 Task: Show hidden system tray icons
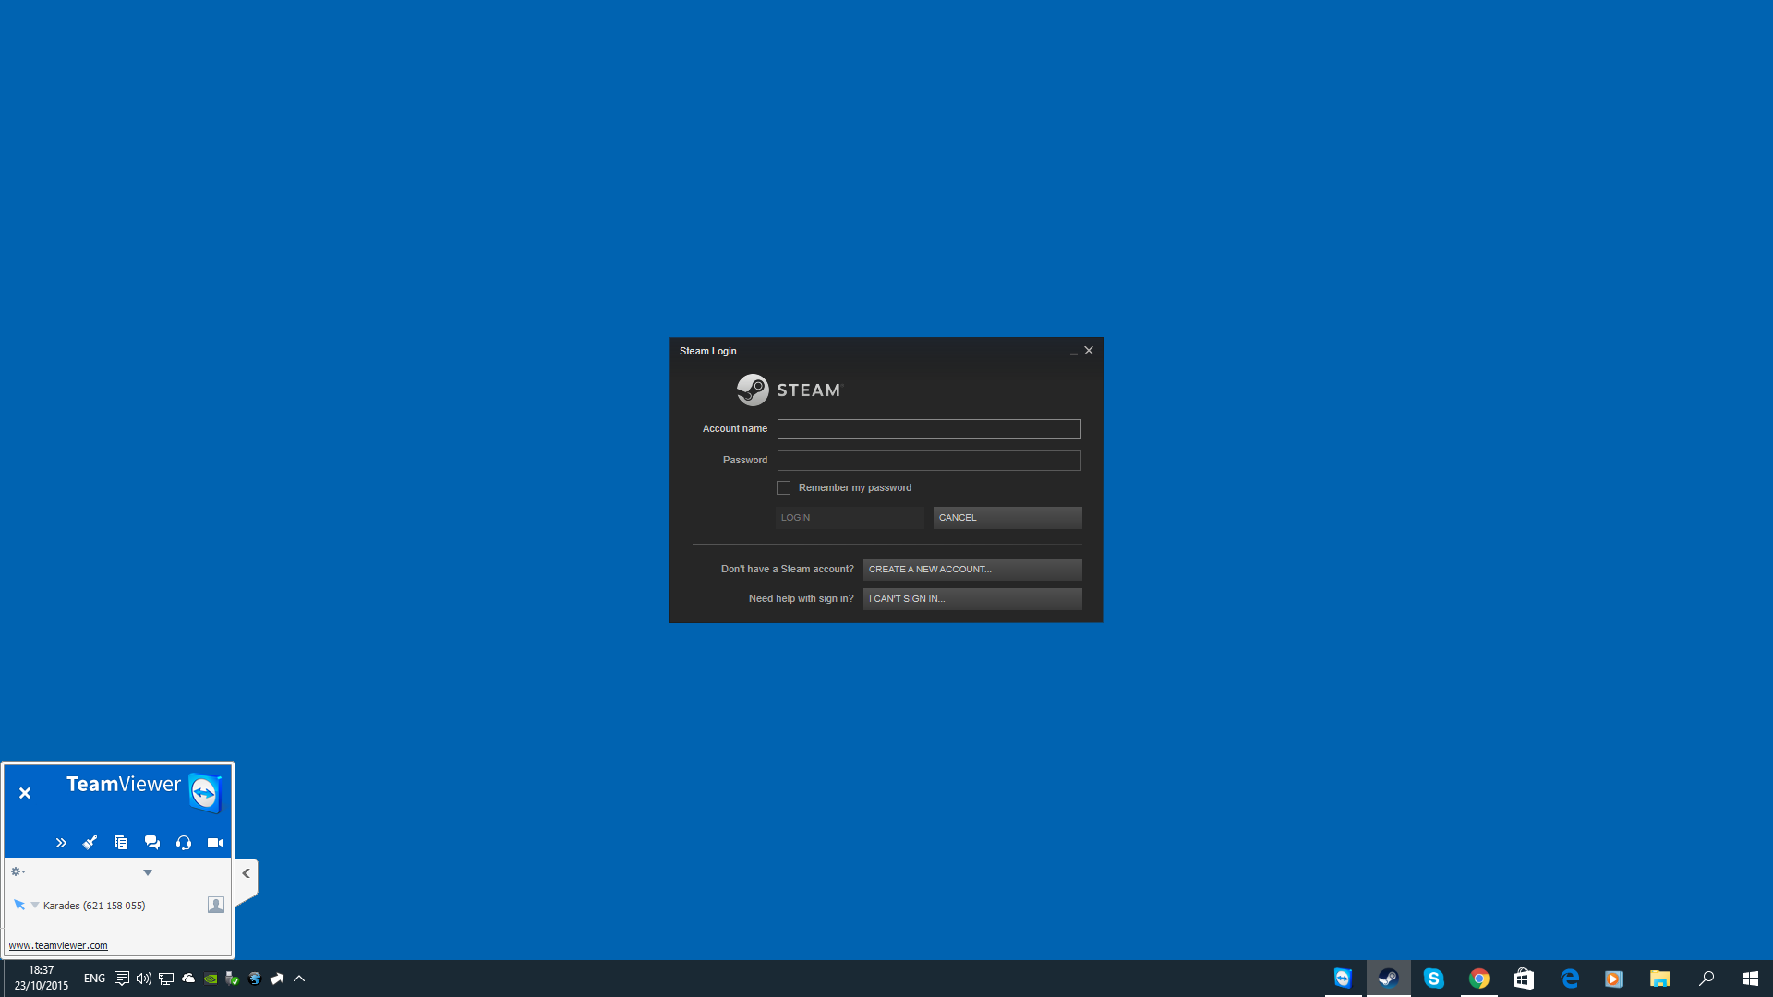299,979
